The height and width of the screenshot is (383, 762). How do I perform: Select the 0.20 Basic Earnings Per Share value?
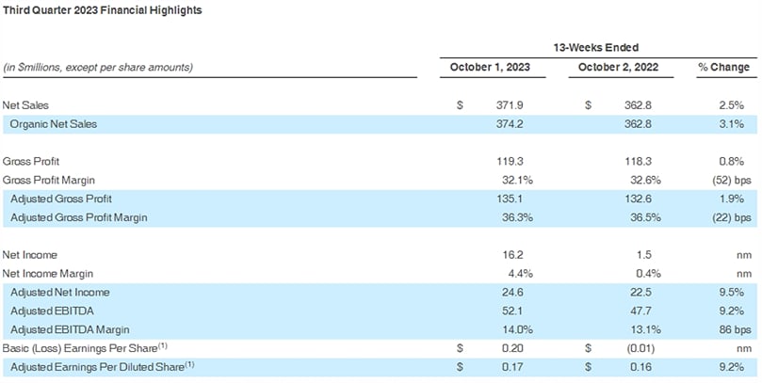(x=512, y=348)
